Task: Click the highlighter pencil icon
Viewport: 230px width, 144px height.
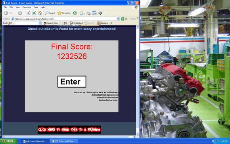Action: pyautogui.click(x=111, y=23)
